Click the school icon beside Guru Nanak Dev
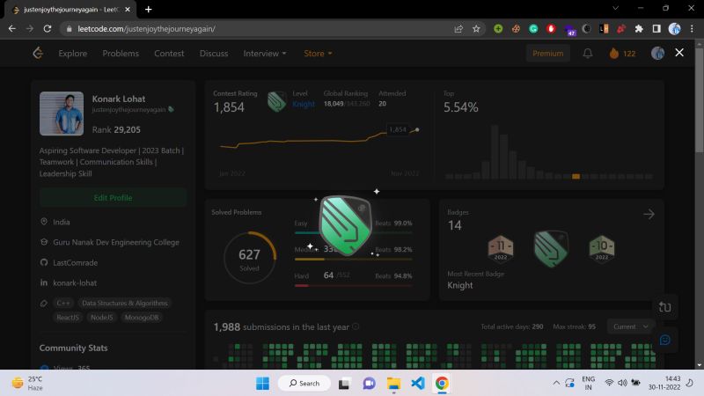704x396 pixels. click(44, 241)
